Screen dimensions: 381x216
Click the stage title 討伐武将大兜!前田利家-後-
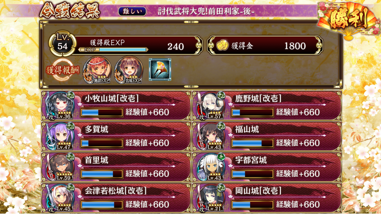pyautogui.click(x=206, y=11)
